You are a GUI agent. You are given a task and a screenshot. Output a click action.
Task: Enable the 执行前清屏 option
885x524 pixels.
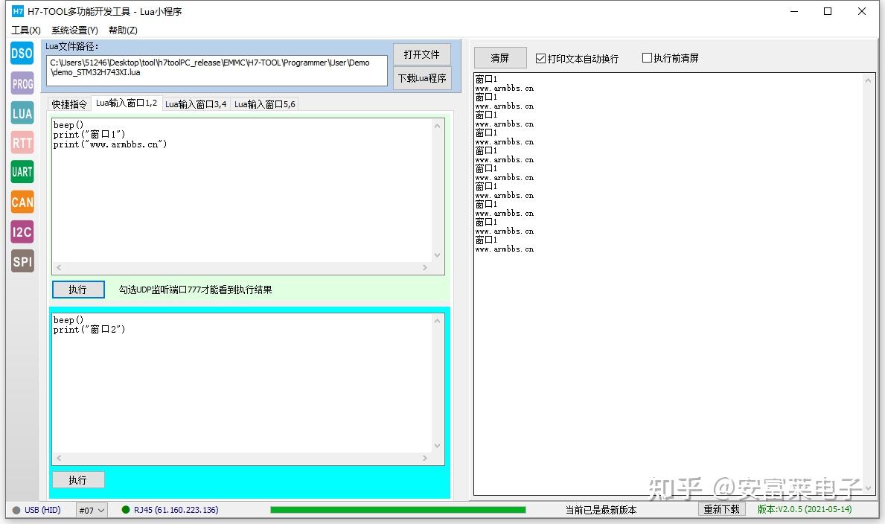[x=645, y=57]
